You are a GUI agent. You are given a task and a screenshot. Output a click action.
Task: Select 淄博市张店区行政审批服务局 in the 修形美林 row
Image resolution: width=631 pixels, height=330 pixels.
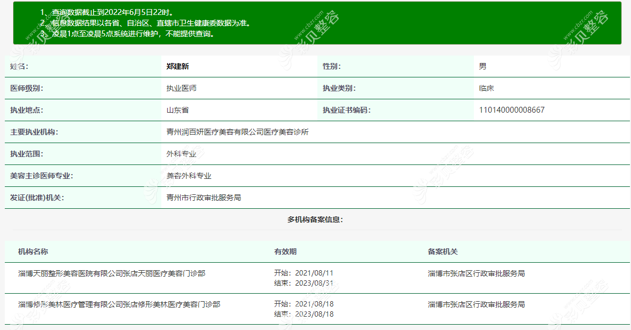(477, 305)
